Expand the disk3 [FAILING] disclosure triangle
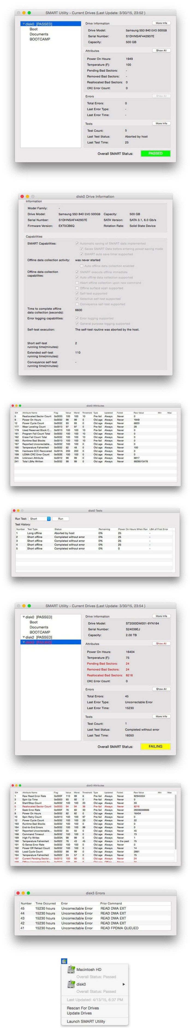 [24, 643]
